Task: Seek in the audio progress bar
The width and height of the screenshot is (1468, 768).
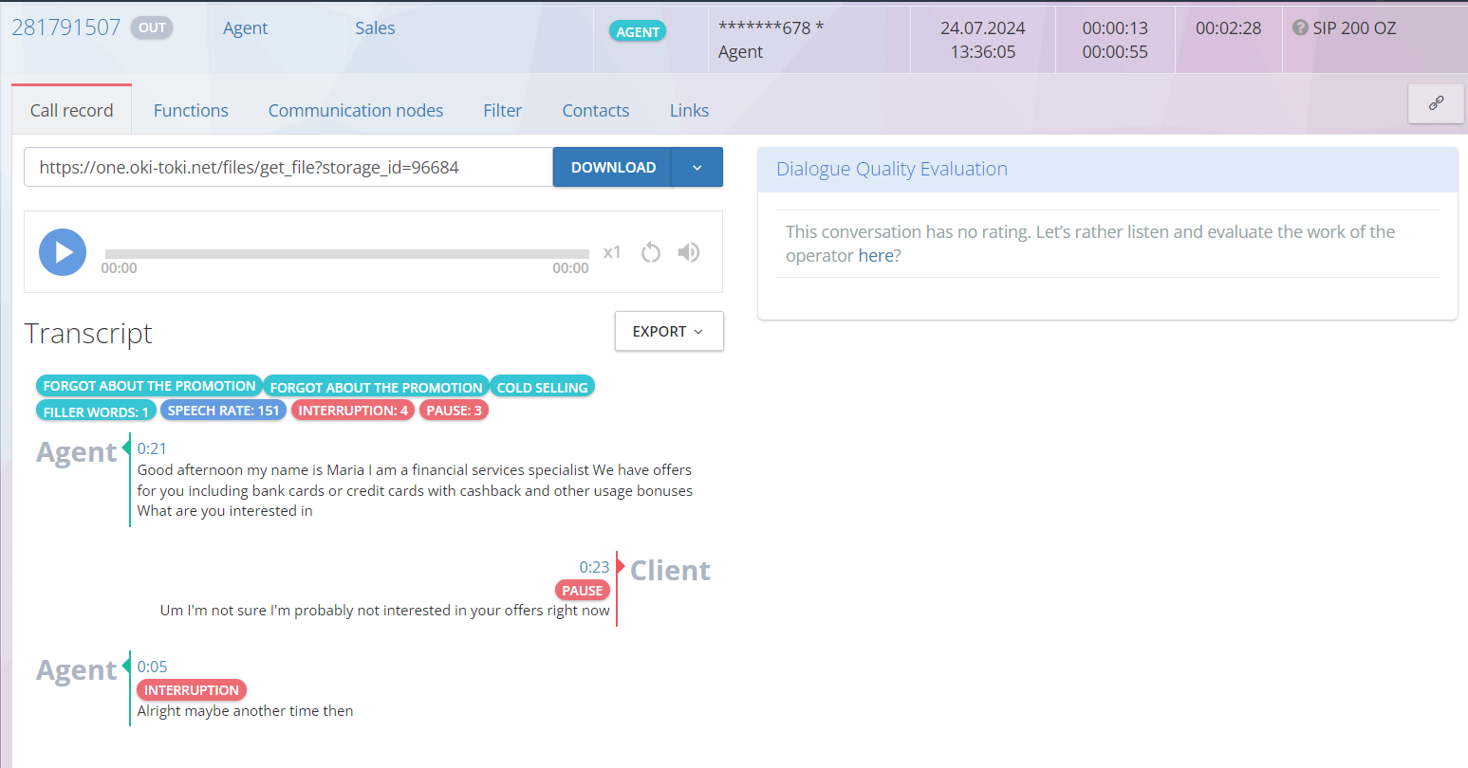Action: pyautogui.click(x=346, y=253)
